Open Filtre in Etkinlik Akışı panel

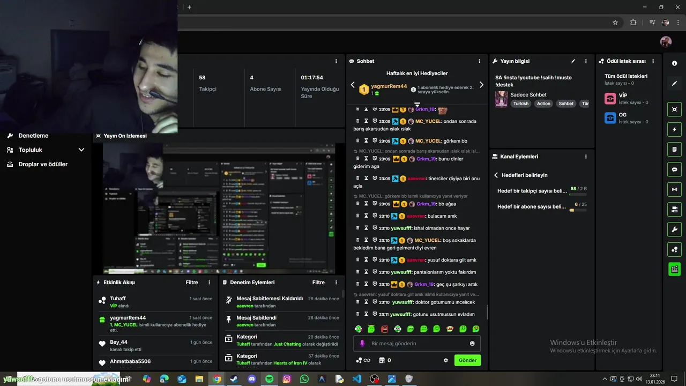point(192,282)
